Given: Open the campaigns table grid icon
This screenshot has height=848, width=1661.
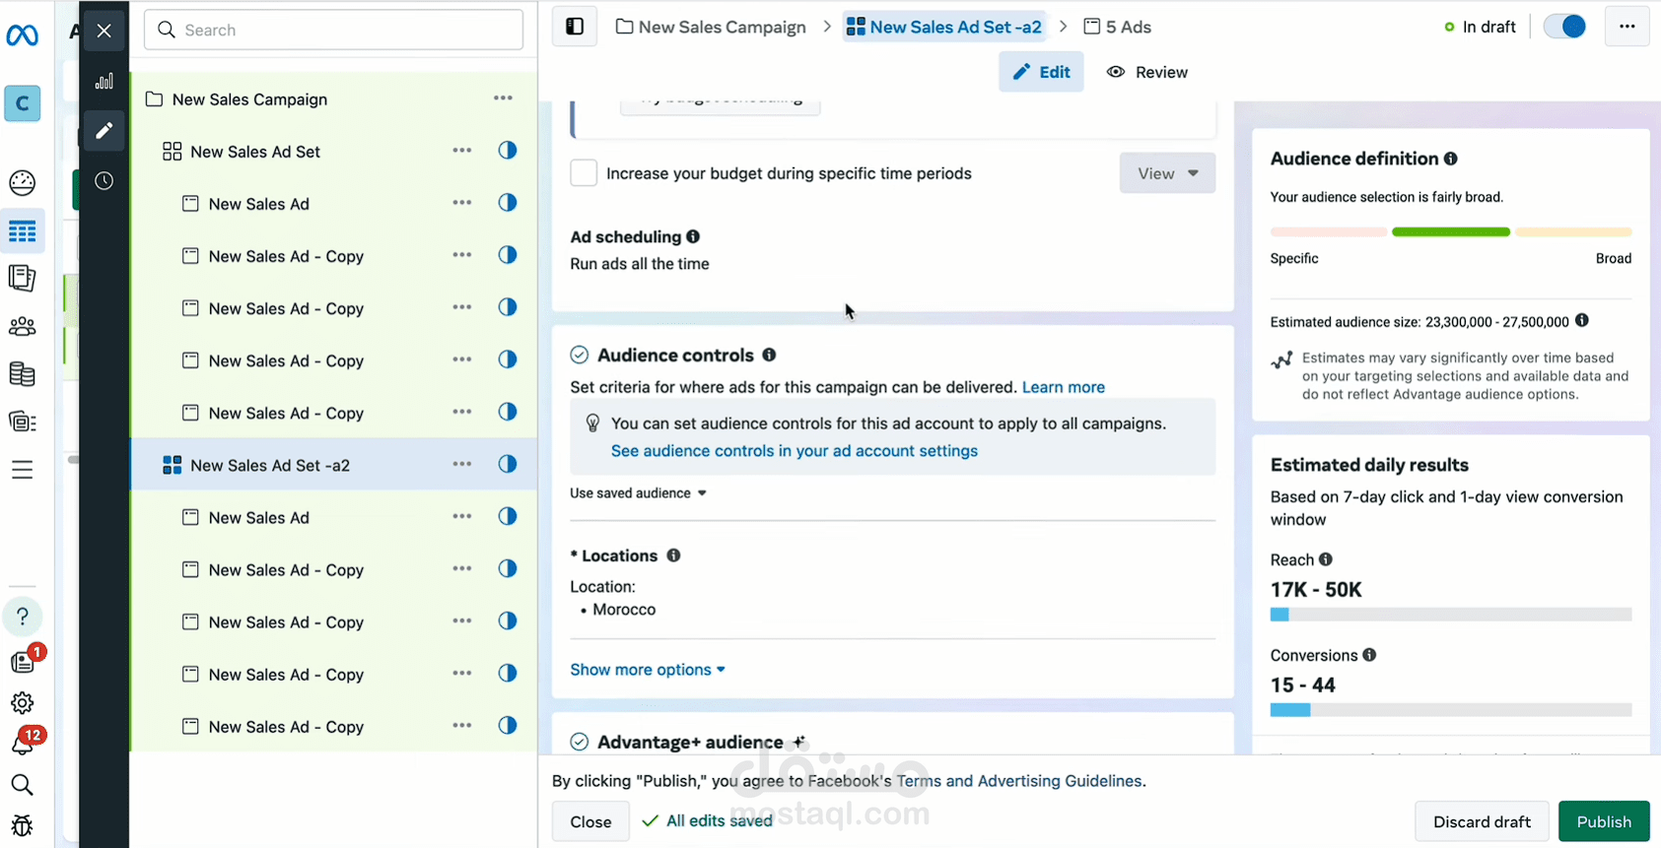Looking at the screenshot, I should coord(22,231).
